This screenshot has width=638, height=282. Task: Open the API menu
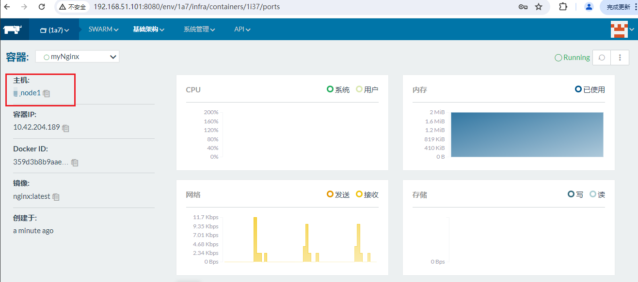click(242, 30)
